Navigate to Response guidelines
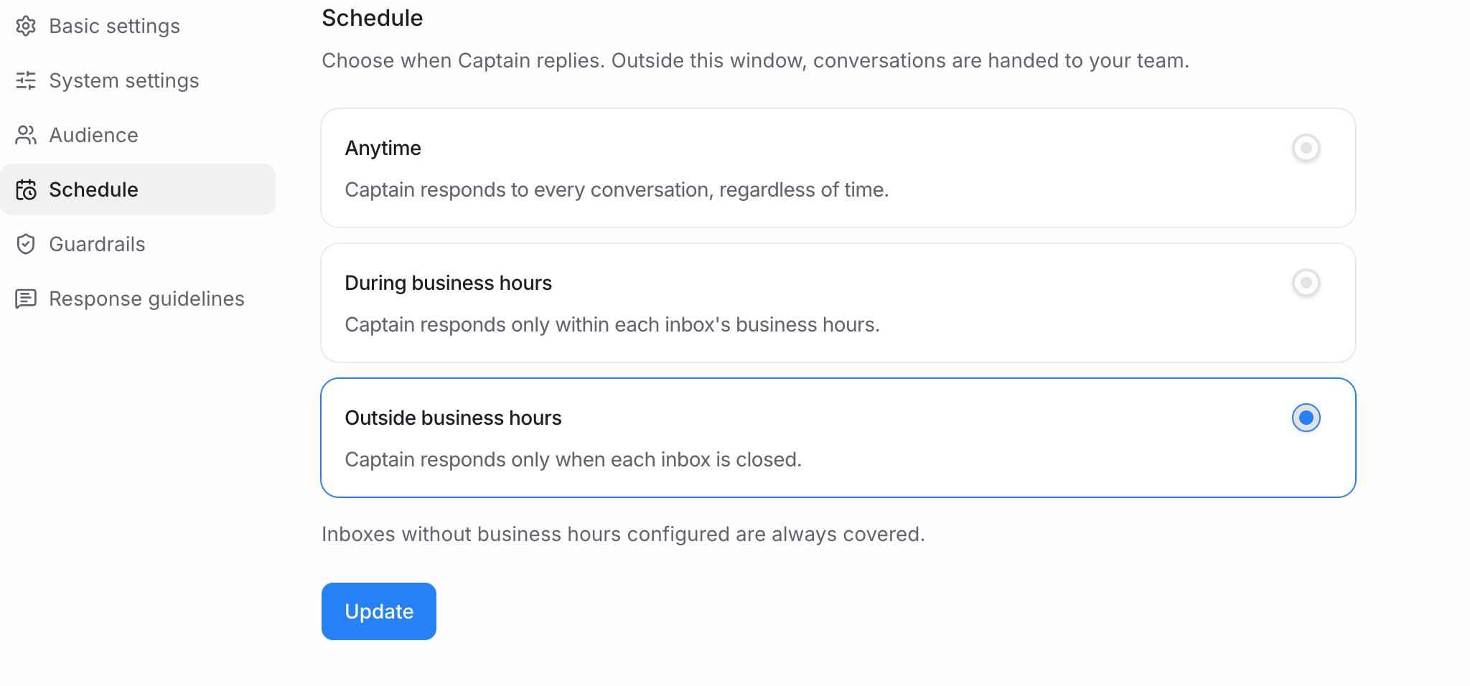 [138, 299]
